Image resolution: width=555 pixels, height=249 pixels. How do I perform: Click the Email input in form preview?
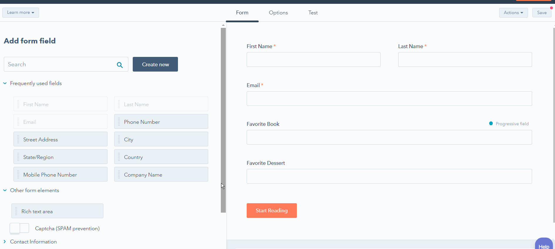(x=389, y=99)
